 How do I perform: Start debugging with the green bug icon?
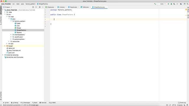(x=171, y=4)
